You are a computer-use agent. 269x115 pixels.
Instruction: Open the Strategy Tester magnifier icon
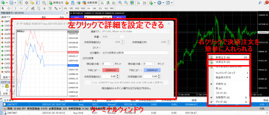pyautogui.click(x=44, y=3)
